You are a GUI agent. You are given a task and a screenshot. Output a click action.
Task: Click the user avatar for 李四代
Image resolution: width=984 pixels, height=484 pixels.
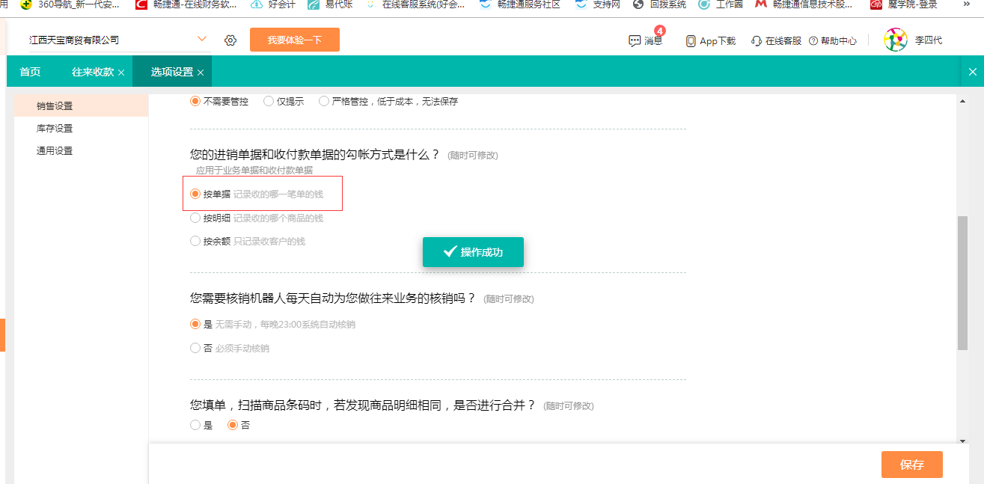click(x=896, y=40)
